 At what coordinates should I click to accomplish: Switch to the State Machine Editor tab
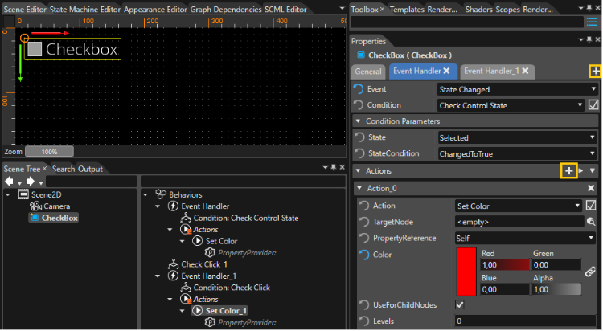85,9
